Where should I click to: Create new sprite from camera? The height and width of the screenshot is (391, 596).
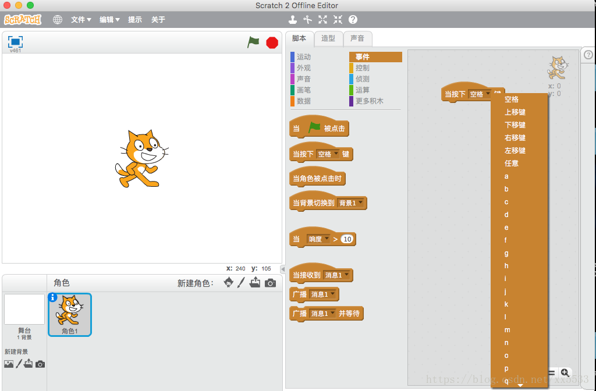pos(270,283)
